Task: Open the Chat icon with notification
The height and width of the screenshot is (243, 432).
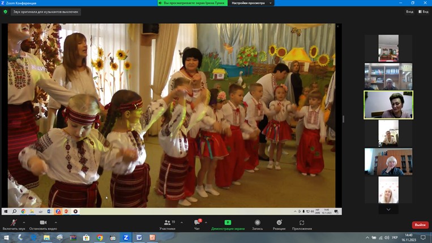Action: pyautogui.click(x=197, y=222)
